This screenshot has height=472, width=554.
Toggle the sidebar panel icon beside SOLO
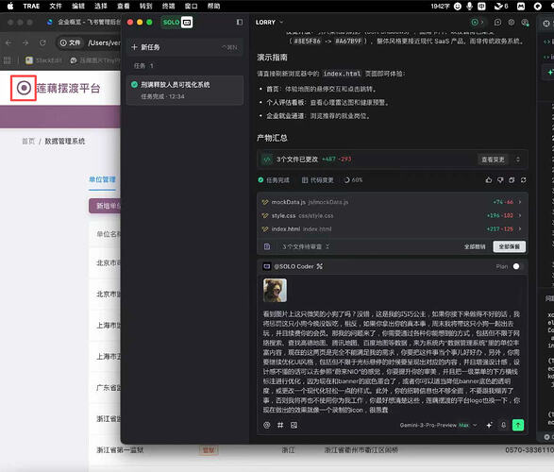240,23
